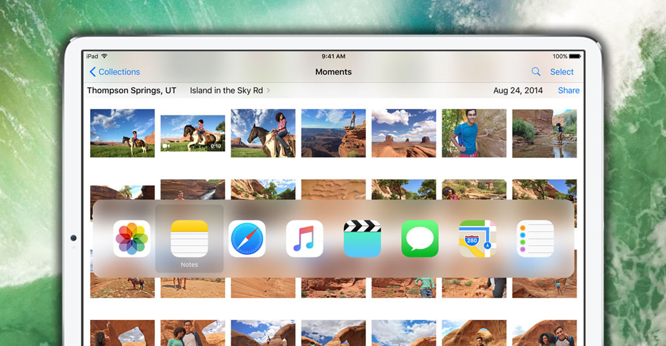Image resolution: width=666 pixels, height=346 pixels.
Task: Select the Notes app icon
Action: (x=189, y=239)
